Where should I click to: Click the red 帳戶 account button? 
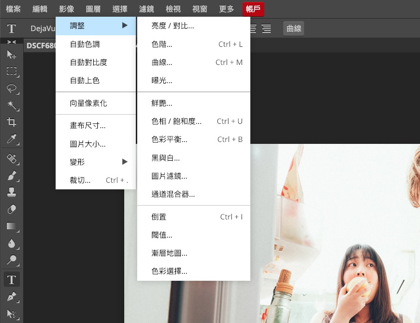[x=253, y=9]
